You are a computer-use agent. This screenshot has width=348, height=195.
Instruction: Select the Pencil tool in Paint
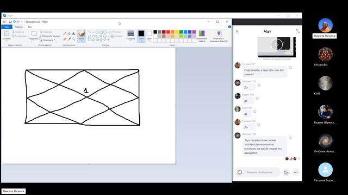coord(65,34)
